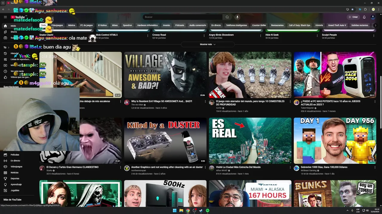This screenshot has width=382, height=214.
Task: Click the Buscar search field
Action: point(183,17)
